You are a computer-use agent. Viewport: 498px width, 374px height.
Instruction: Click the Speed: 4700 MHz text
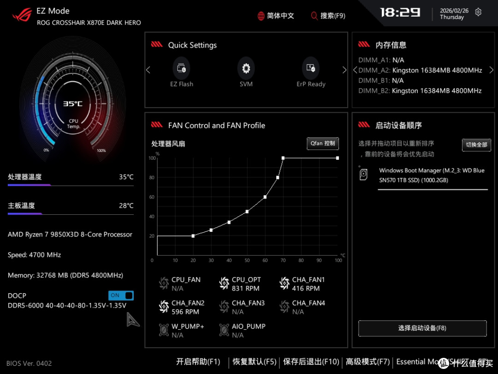pyautogui.click(x=34, y=255)
